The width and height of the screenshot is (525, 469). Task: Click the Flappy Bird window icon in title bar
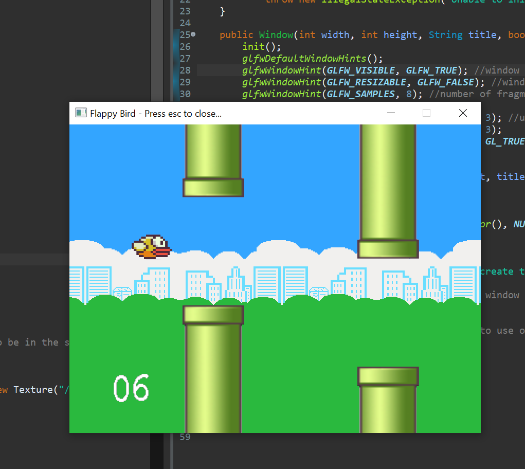81,113
